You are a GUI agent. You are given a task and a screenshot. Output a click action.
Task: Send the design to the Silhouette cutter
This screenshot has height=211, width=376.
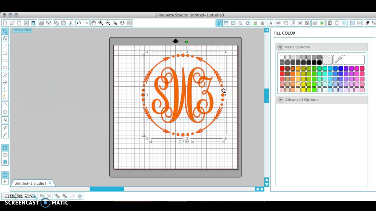pyautogui.click(x=48, y=23)
